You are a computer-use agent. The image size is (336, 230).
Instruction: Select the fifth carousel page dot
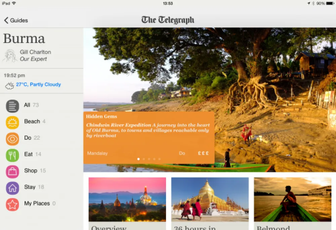pos(159,159)
